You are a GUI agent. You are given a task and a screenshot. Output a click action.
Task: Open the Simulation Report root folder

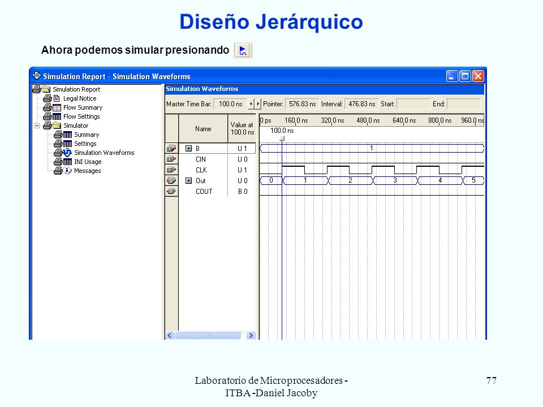point(76,89)
